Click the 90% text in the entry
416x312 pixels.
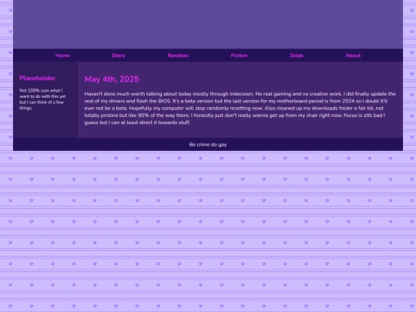pyautogui.click(x=143, y=116)
